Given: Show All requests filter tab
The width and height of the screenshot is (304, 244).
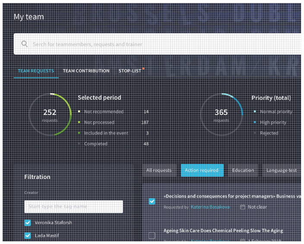Looking at the screenshot, I should point(159,170).
